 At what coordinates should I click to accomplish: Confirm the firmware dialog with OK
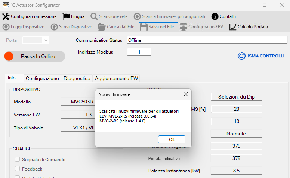pos(172,140)
